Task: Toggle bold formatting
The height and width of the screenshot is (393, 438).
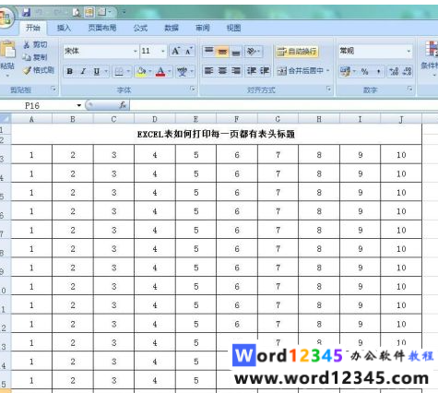Action: [70, 71]
